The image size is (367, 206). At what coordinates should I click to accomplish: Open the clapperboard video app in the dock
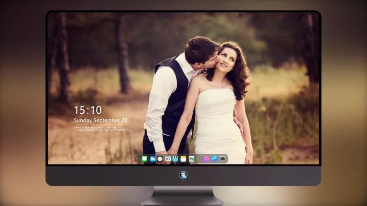(x=175, y=159)
